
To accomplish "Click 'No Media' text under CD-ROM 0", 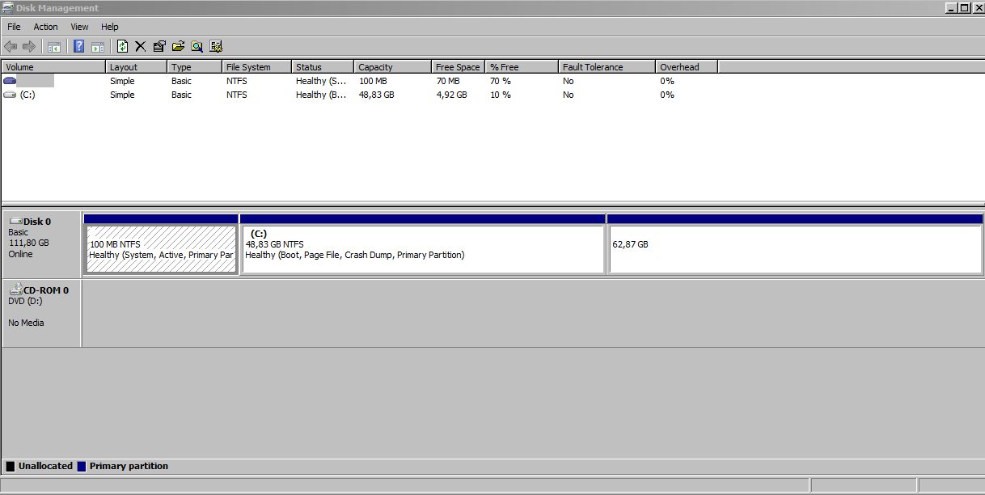I will (26, 323).
